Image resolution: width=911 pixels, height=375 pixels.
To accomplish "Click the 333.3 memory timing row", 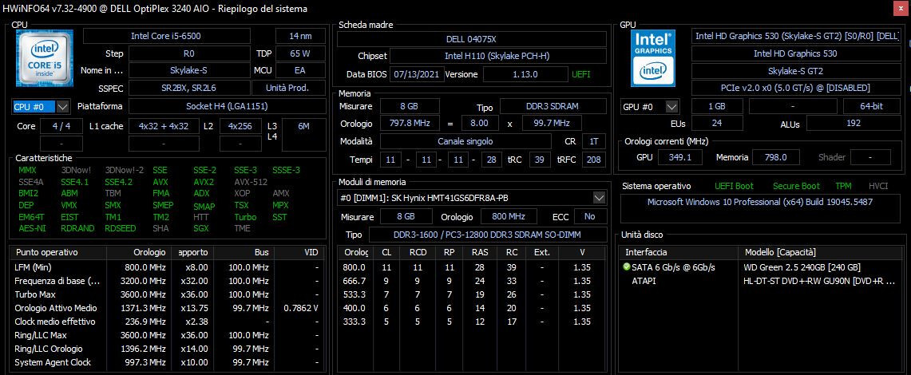I will [x=472, y=322].
